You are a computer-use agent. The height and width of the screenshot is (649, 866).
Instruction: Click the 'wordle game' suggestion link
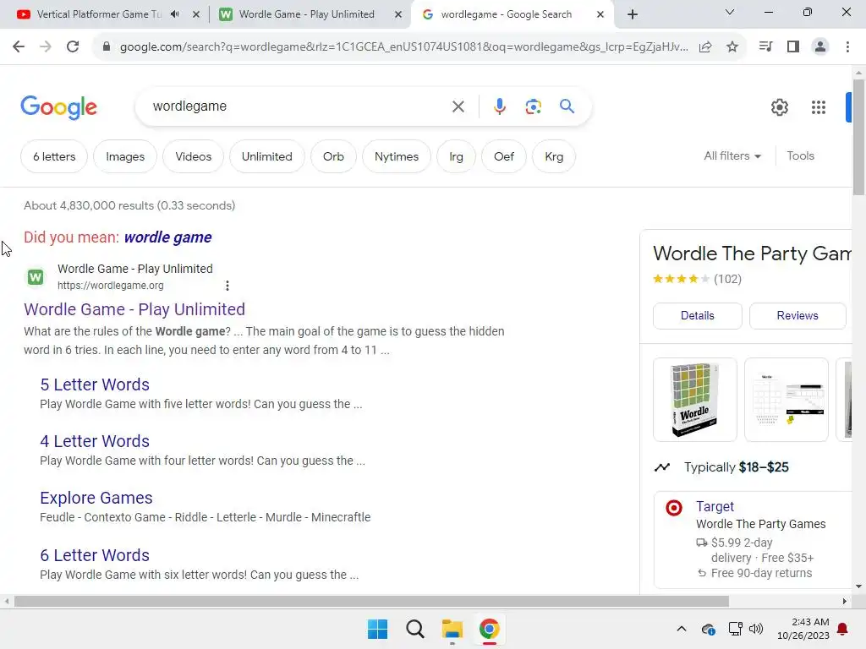(168, 237)
